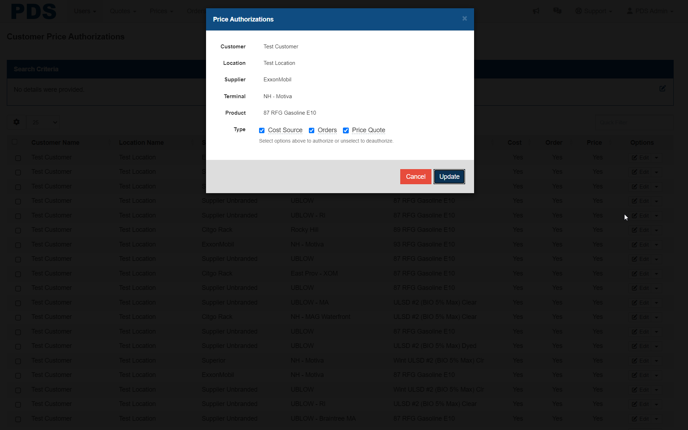688x430 pixels.
Task: Edit the NH - MAG Waterfront row
Action: [x=640, y=317]
